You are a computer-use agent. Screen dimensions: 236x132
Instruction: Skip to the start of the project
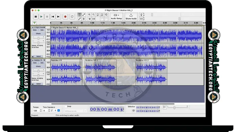click(x=53, y=16)
